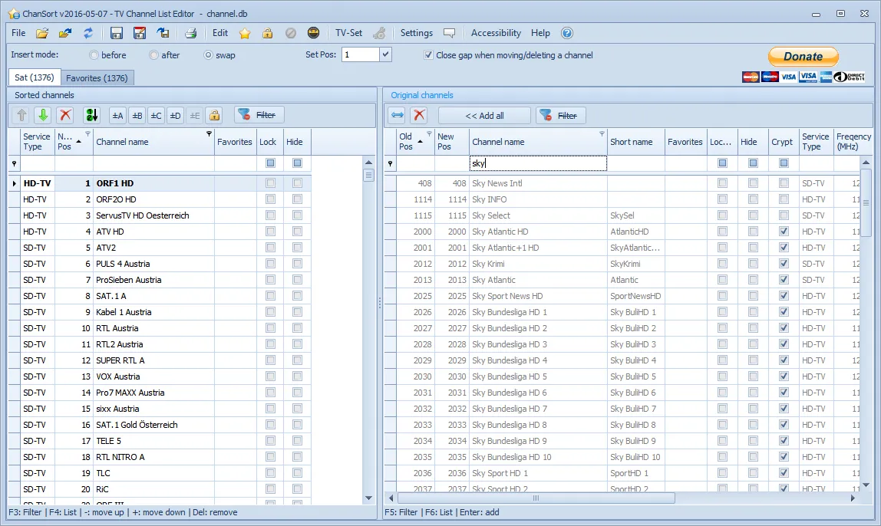The image size is (881, 526).
Task: Click the original list scroll right arrow
Action: point(853,498)
